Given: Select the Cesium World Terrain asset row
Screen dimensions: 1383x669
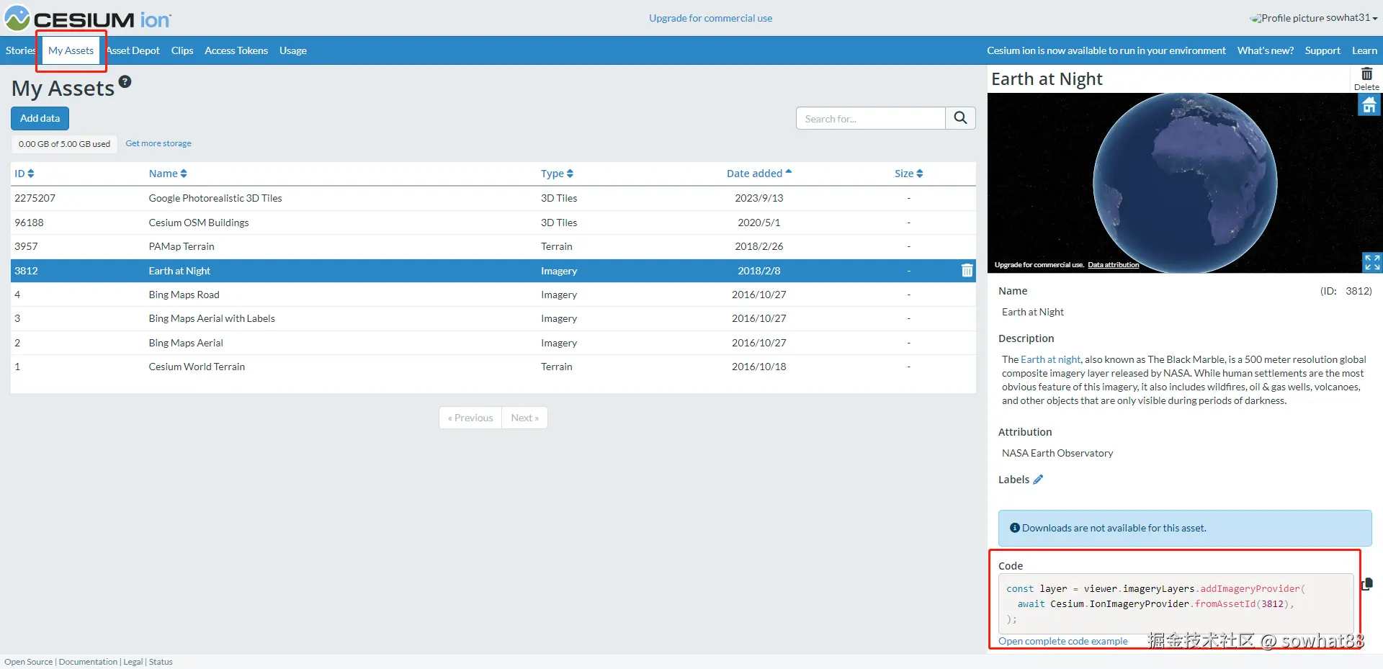Looking at the screenshot, I should [493, 367].
